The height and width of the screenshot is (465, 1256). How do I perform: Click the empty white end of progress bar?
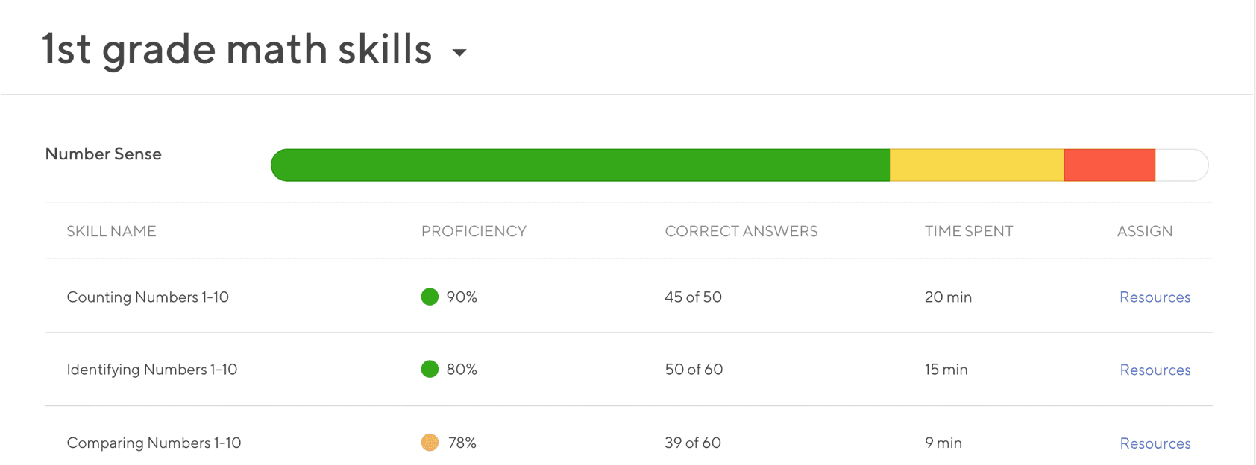pyautogui.click(x=1181, y=165)
